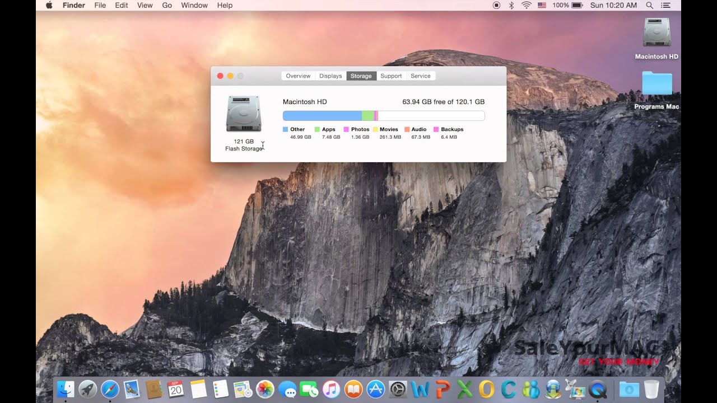Click the orange Audio legend swatch
The image size is (717, 403).
click(407, 129)
